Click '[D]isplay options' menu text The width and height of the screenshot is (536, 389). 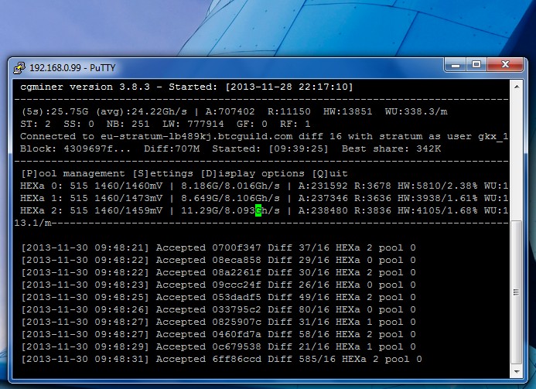(252, 174)
